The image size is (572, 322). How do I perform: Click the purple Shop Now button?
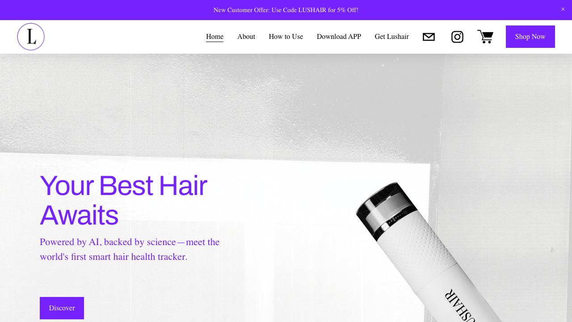coord(530,37)
